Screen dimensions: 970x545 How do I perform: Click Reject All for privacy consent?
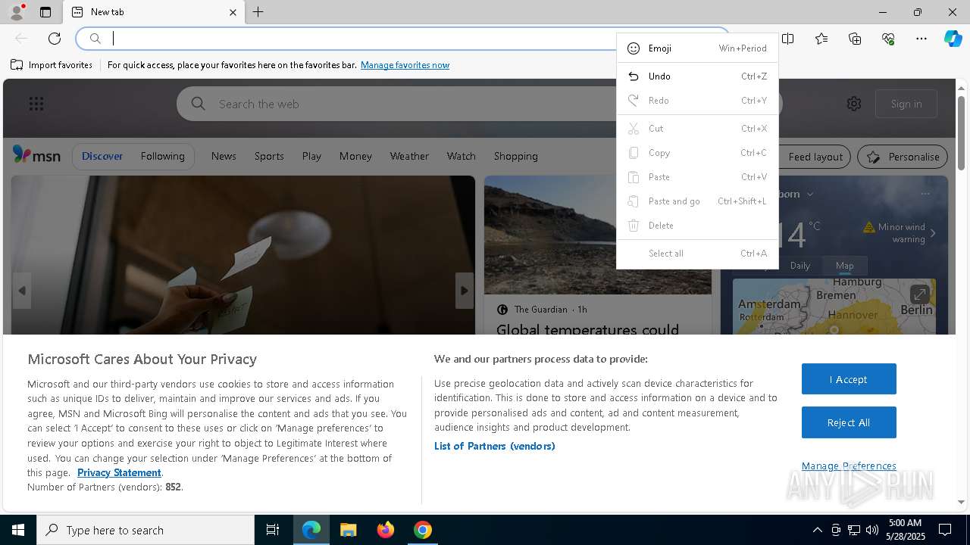tap(849, 422)
